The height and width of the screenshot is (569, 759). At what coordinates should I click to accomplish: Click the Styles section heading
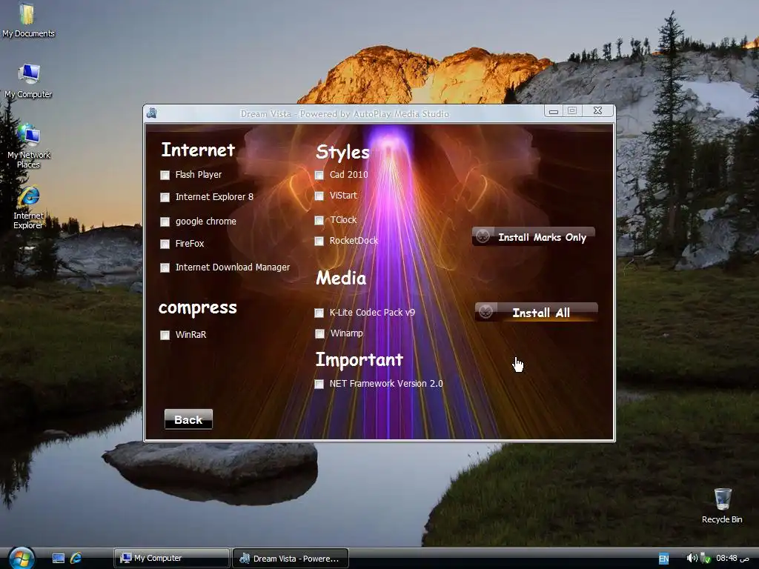pos(342,153)
